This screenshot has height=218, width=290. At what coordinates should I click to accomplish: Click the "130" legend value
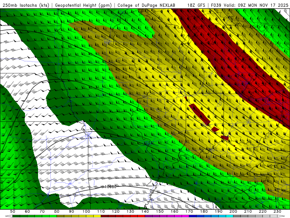[x=130, y=211]
